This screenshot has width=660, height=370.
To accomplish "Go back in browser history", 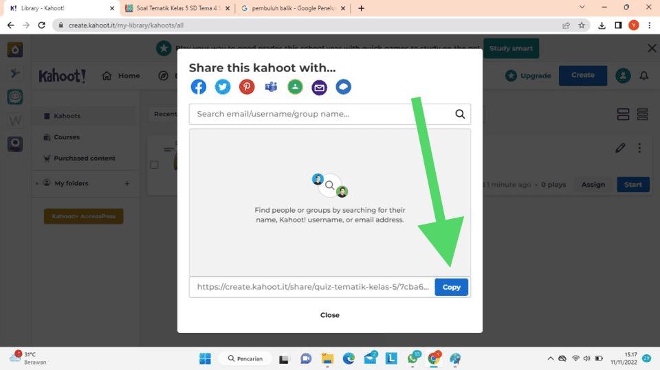I will 10,25.
